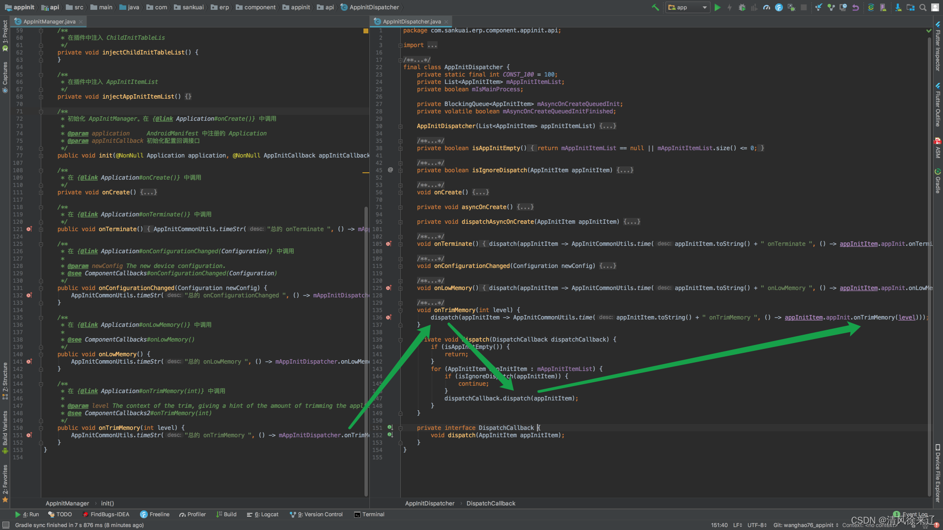Click the Git branch wanghao76_appinit widget
Image resolution: width=943 pixels, height=530 pixels.
[805, 525]
